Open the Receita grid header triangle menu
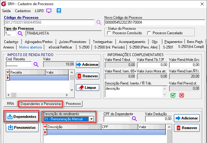 tap(8, 72)
